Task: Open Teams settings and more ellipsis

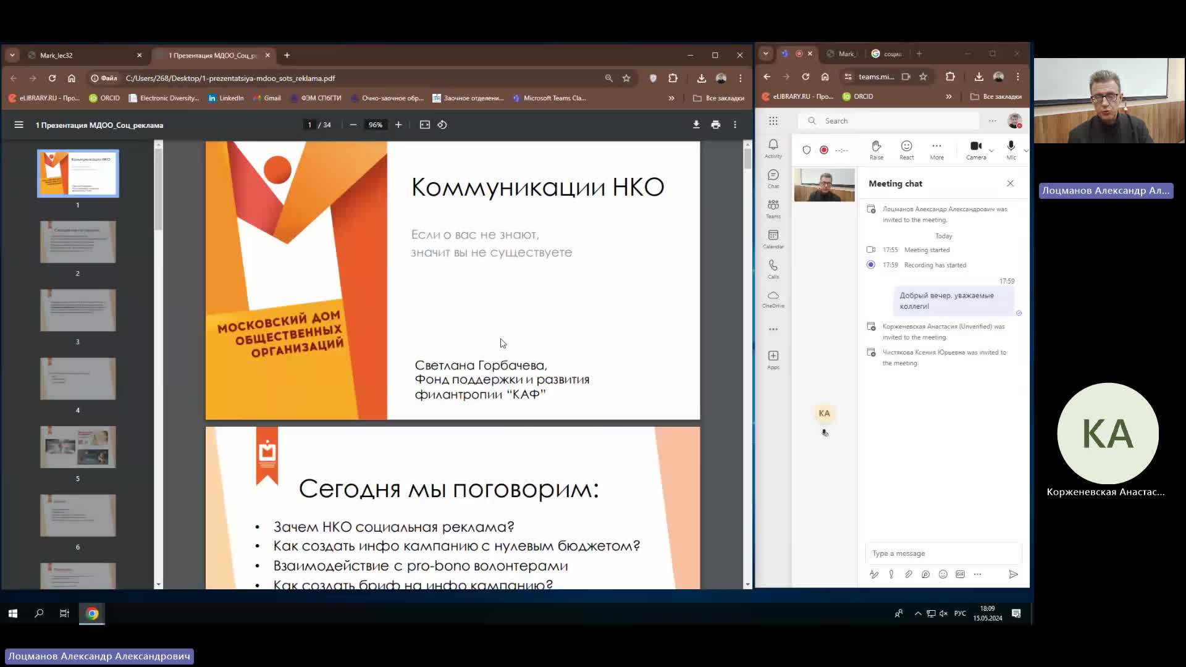Action: [x=993, y=121]
